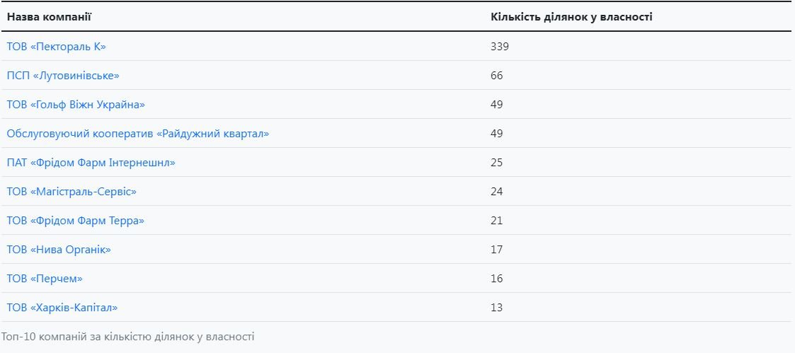Click the ТОВ «Харків-Капітал» link
The width and height of the screenshot is (795, 353).
coord(62,308)
